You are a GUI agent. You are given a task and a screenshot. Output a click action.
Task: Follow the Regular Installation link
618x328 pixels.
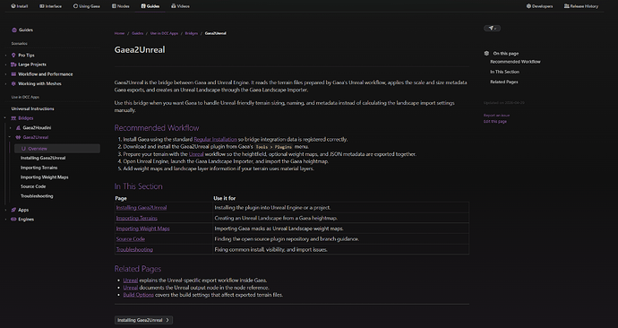[215, 140]
